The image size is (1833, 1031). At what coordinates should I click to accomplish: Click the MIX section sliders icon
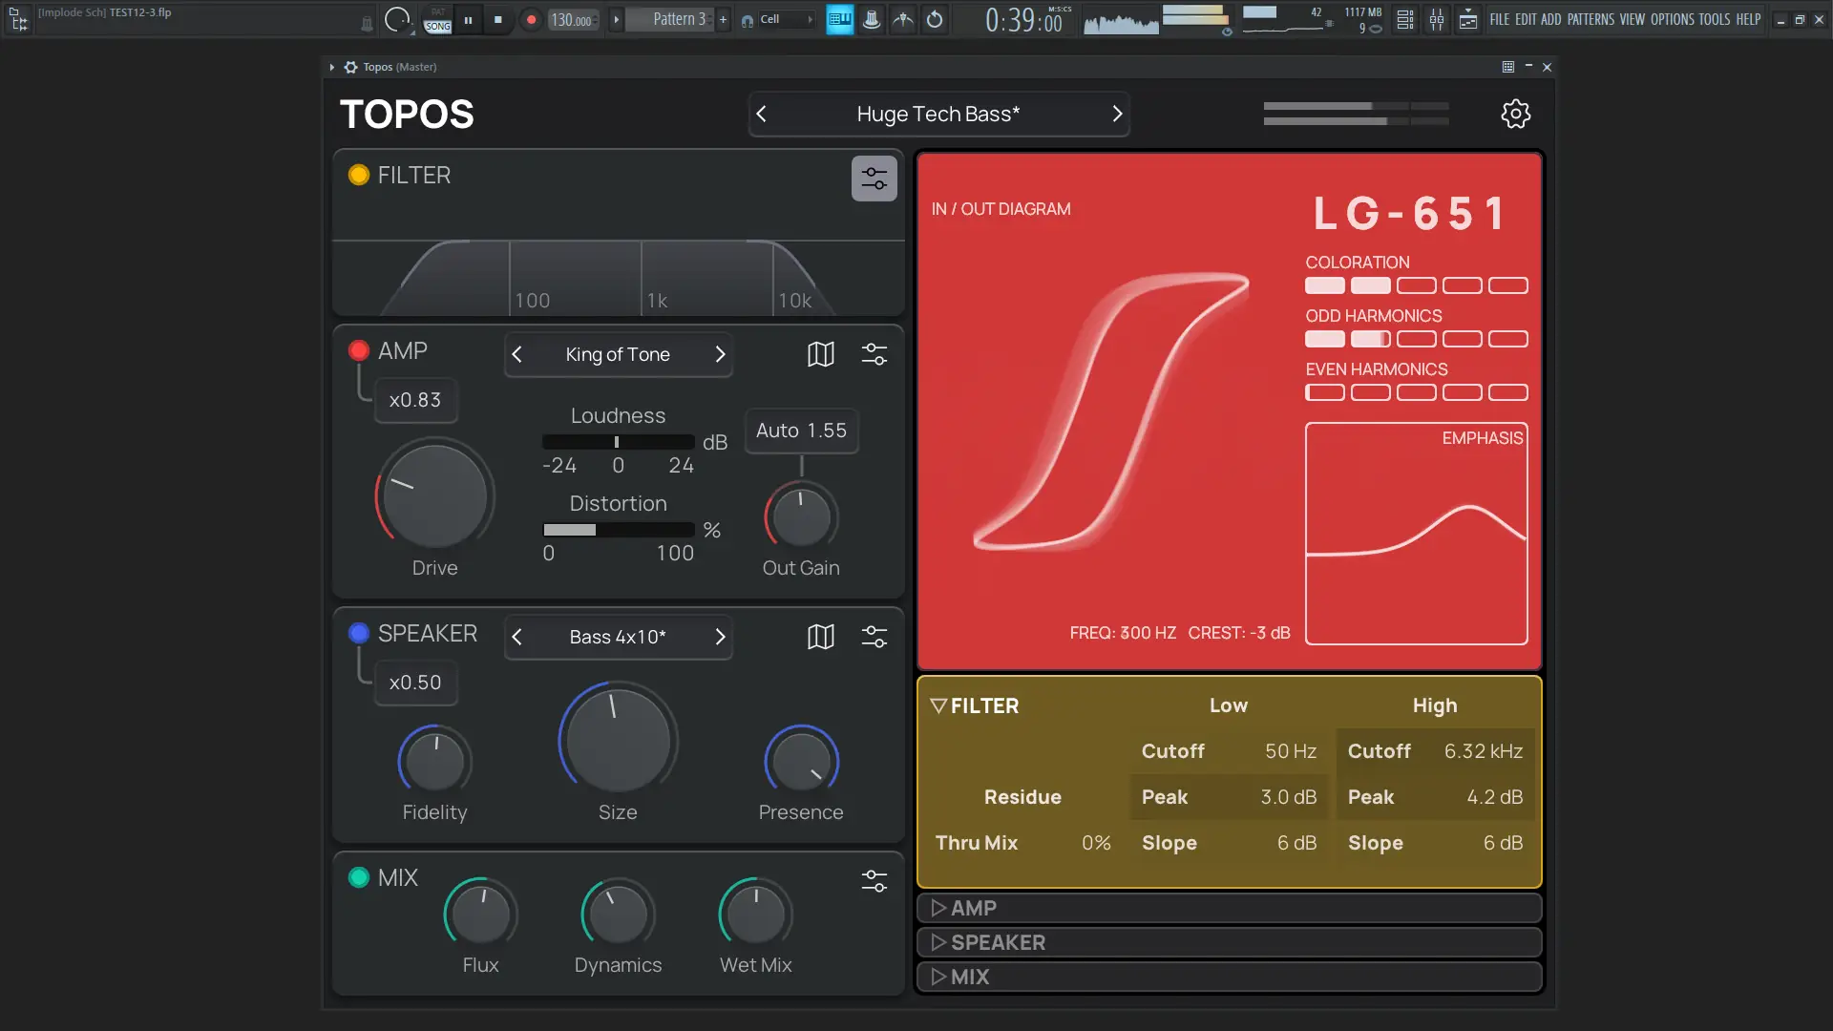874,880
